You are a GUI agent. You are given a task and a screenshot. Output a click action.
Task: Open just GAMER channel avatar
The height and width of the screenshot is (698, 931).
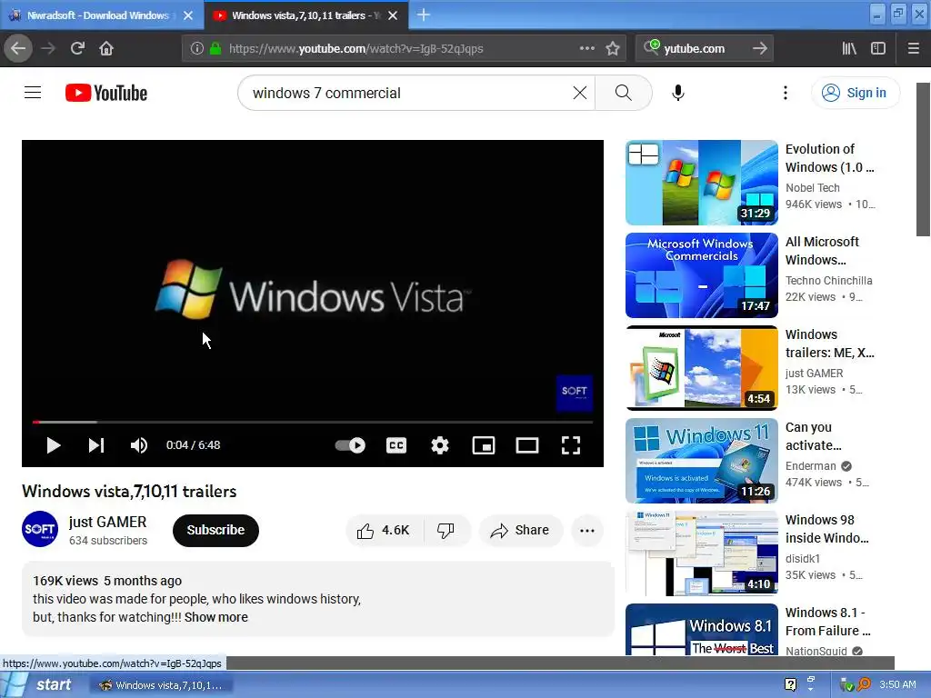(x=40, y=529)
